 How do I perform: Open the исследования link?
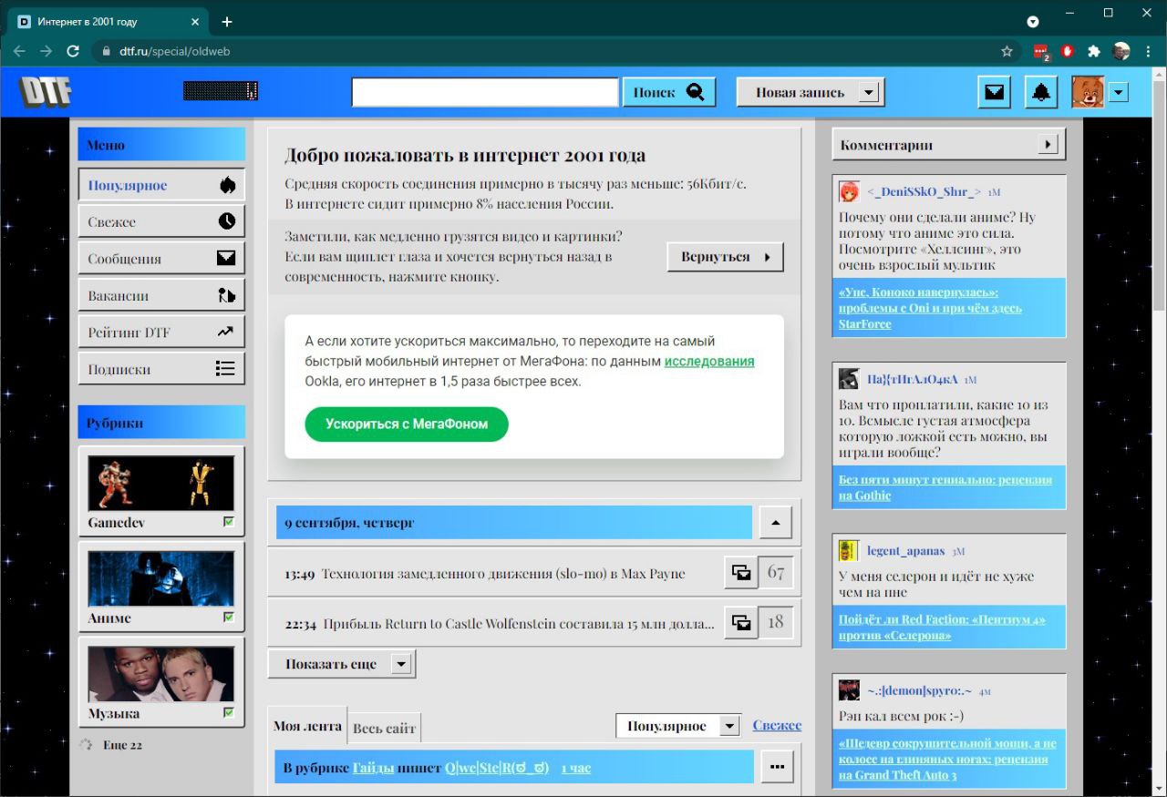(709, 361)
